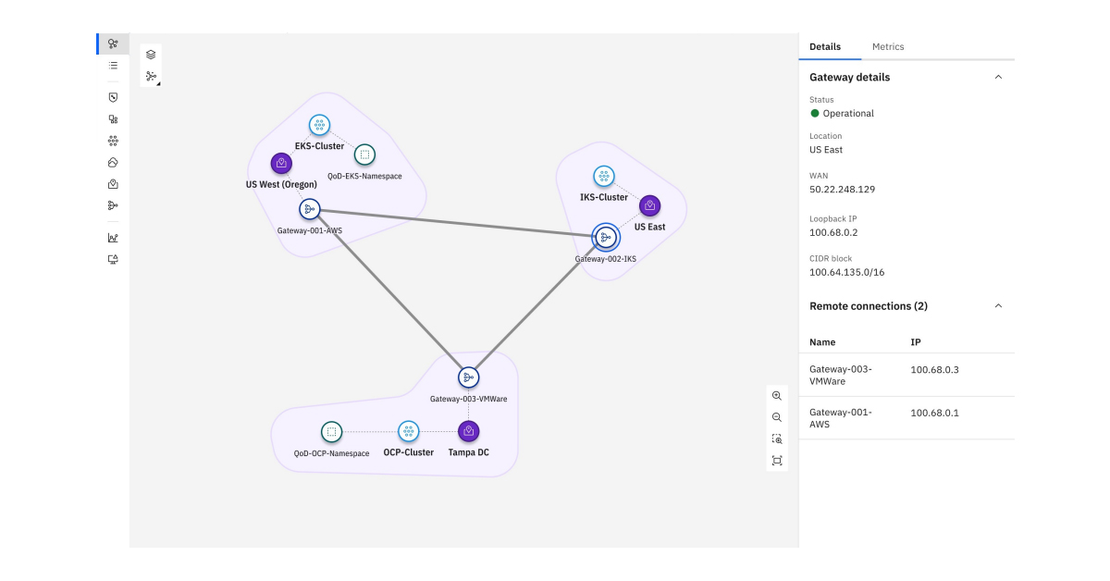Select the Gateway-002-IKS node on the map

[x=606, y=237]
